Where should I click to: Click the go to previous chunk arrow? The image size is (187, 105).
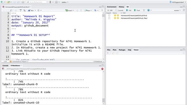77,10
